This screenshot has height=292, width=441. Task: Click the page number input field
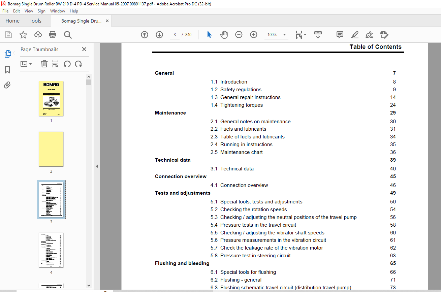pyautogui.click(x=175, y=35)
